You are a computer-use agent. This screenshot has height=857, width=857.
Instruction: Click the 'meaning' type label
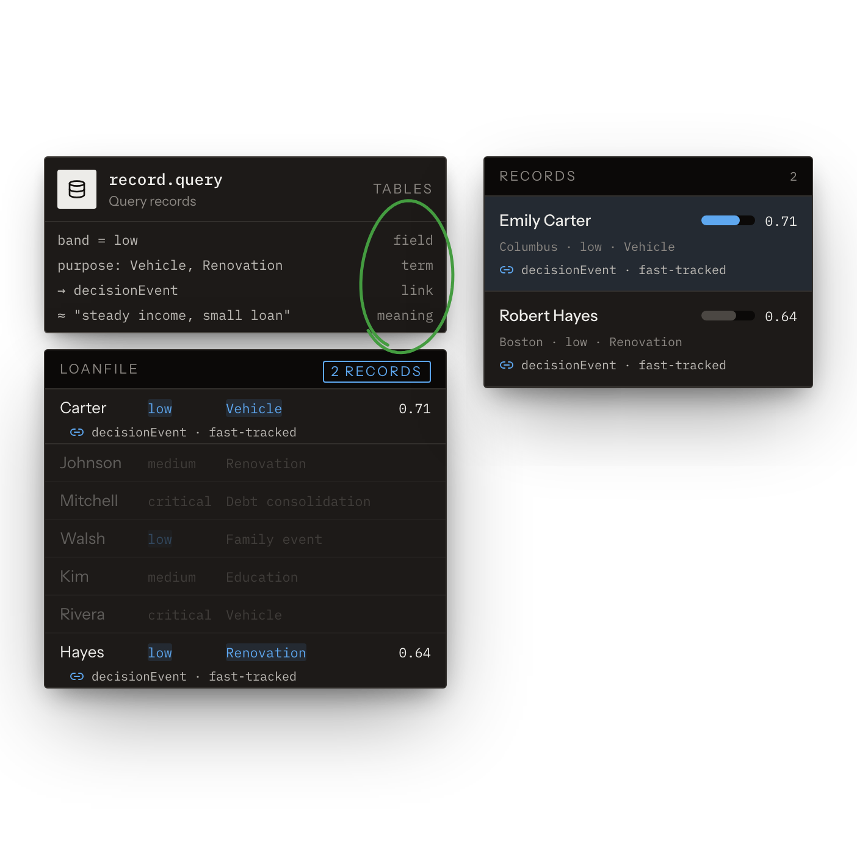point(405,316)
